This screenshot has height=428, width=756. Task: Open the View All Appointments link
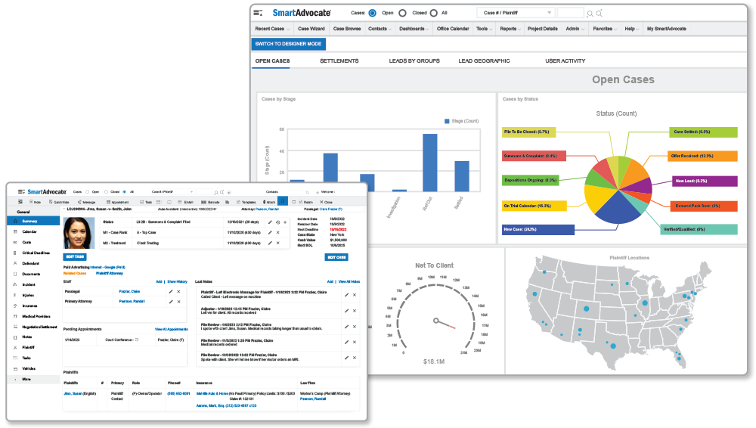click(x=171, y=329)
